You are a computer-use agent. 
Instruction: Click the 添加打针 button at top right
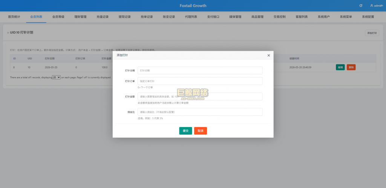pos(372,33)
